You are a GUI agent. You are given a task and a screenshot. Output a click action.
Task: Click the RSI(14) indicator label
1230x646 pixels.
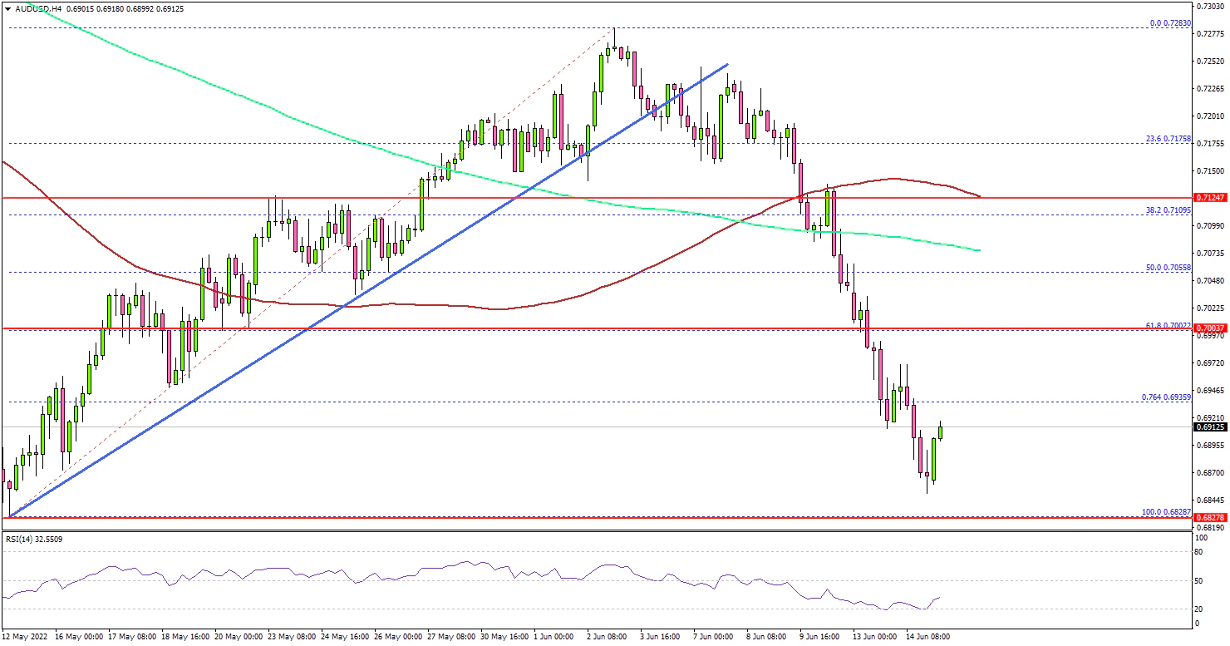click(32, 540)
